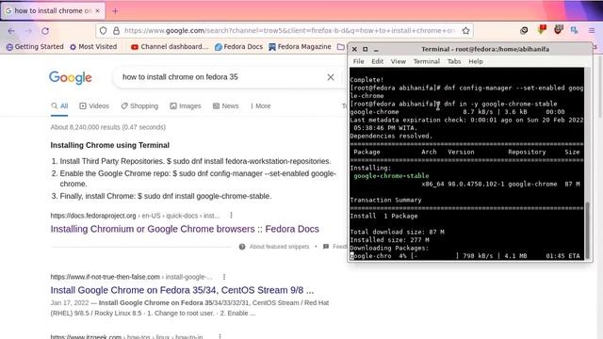Click the padlock site security icon
The height and width of the screenshot is (339, 603).
tap(116, 30)
